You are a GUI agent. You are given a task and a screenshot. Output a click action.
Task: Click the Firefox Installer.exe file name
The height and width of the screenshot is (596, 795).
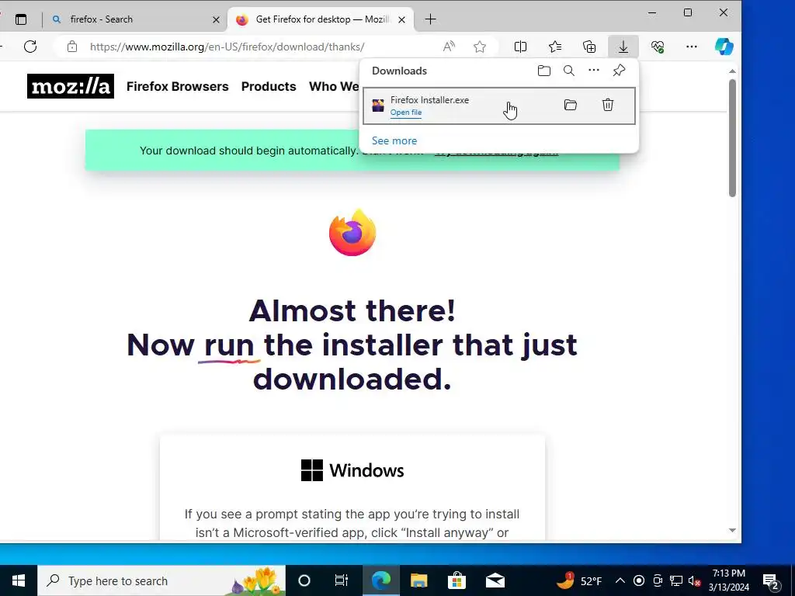[429, 100]
